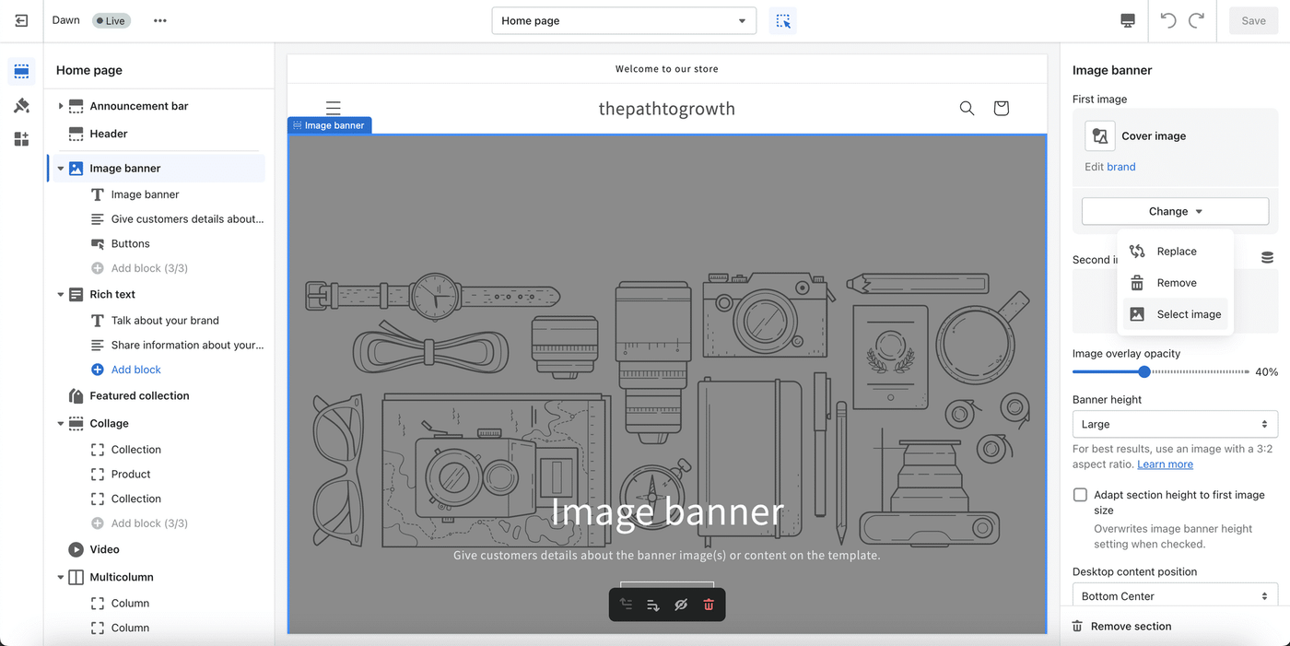
Task: Undo the last change
Action: click(x=1168, y=20)
